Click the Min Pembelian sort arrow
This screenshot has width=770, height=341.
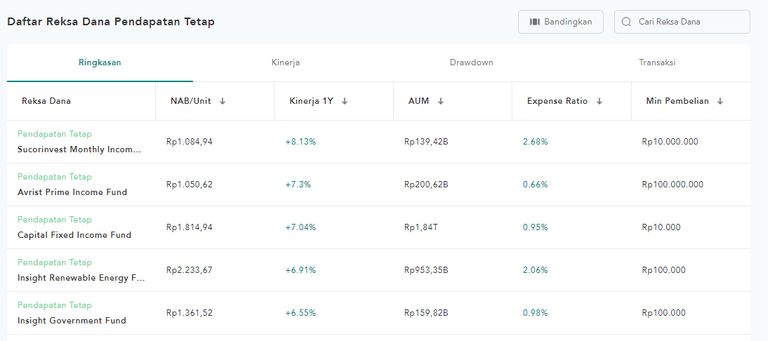(x=720, y=101)
